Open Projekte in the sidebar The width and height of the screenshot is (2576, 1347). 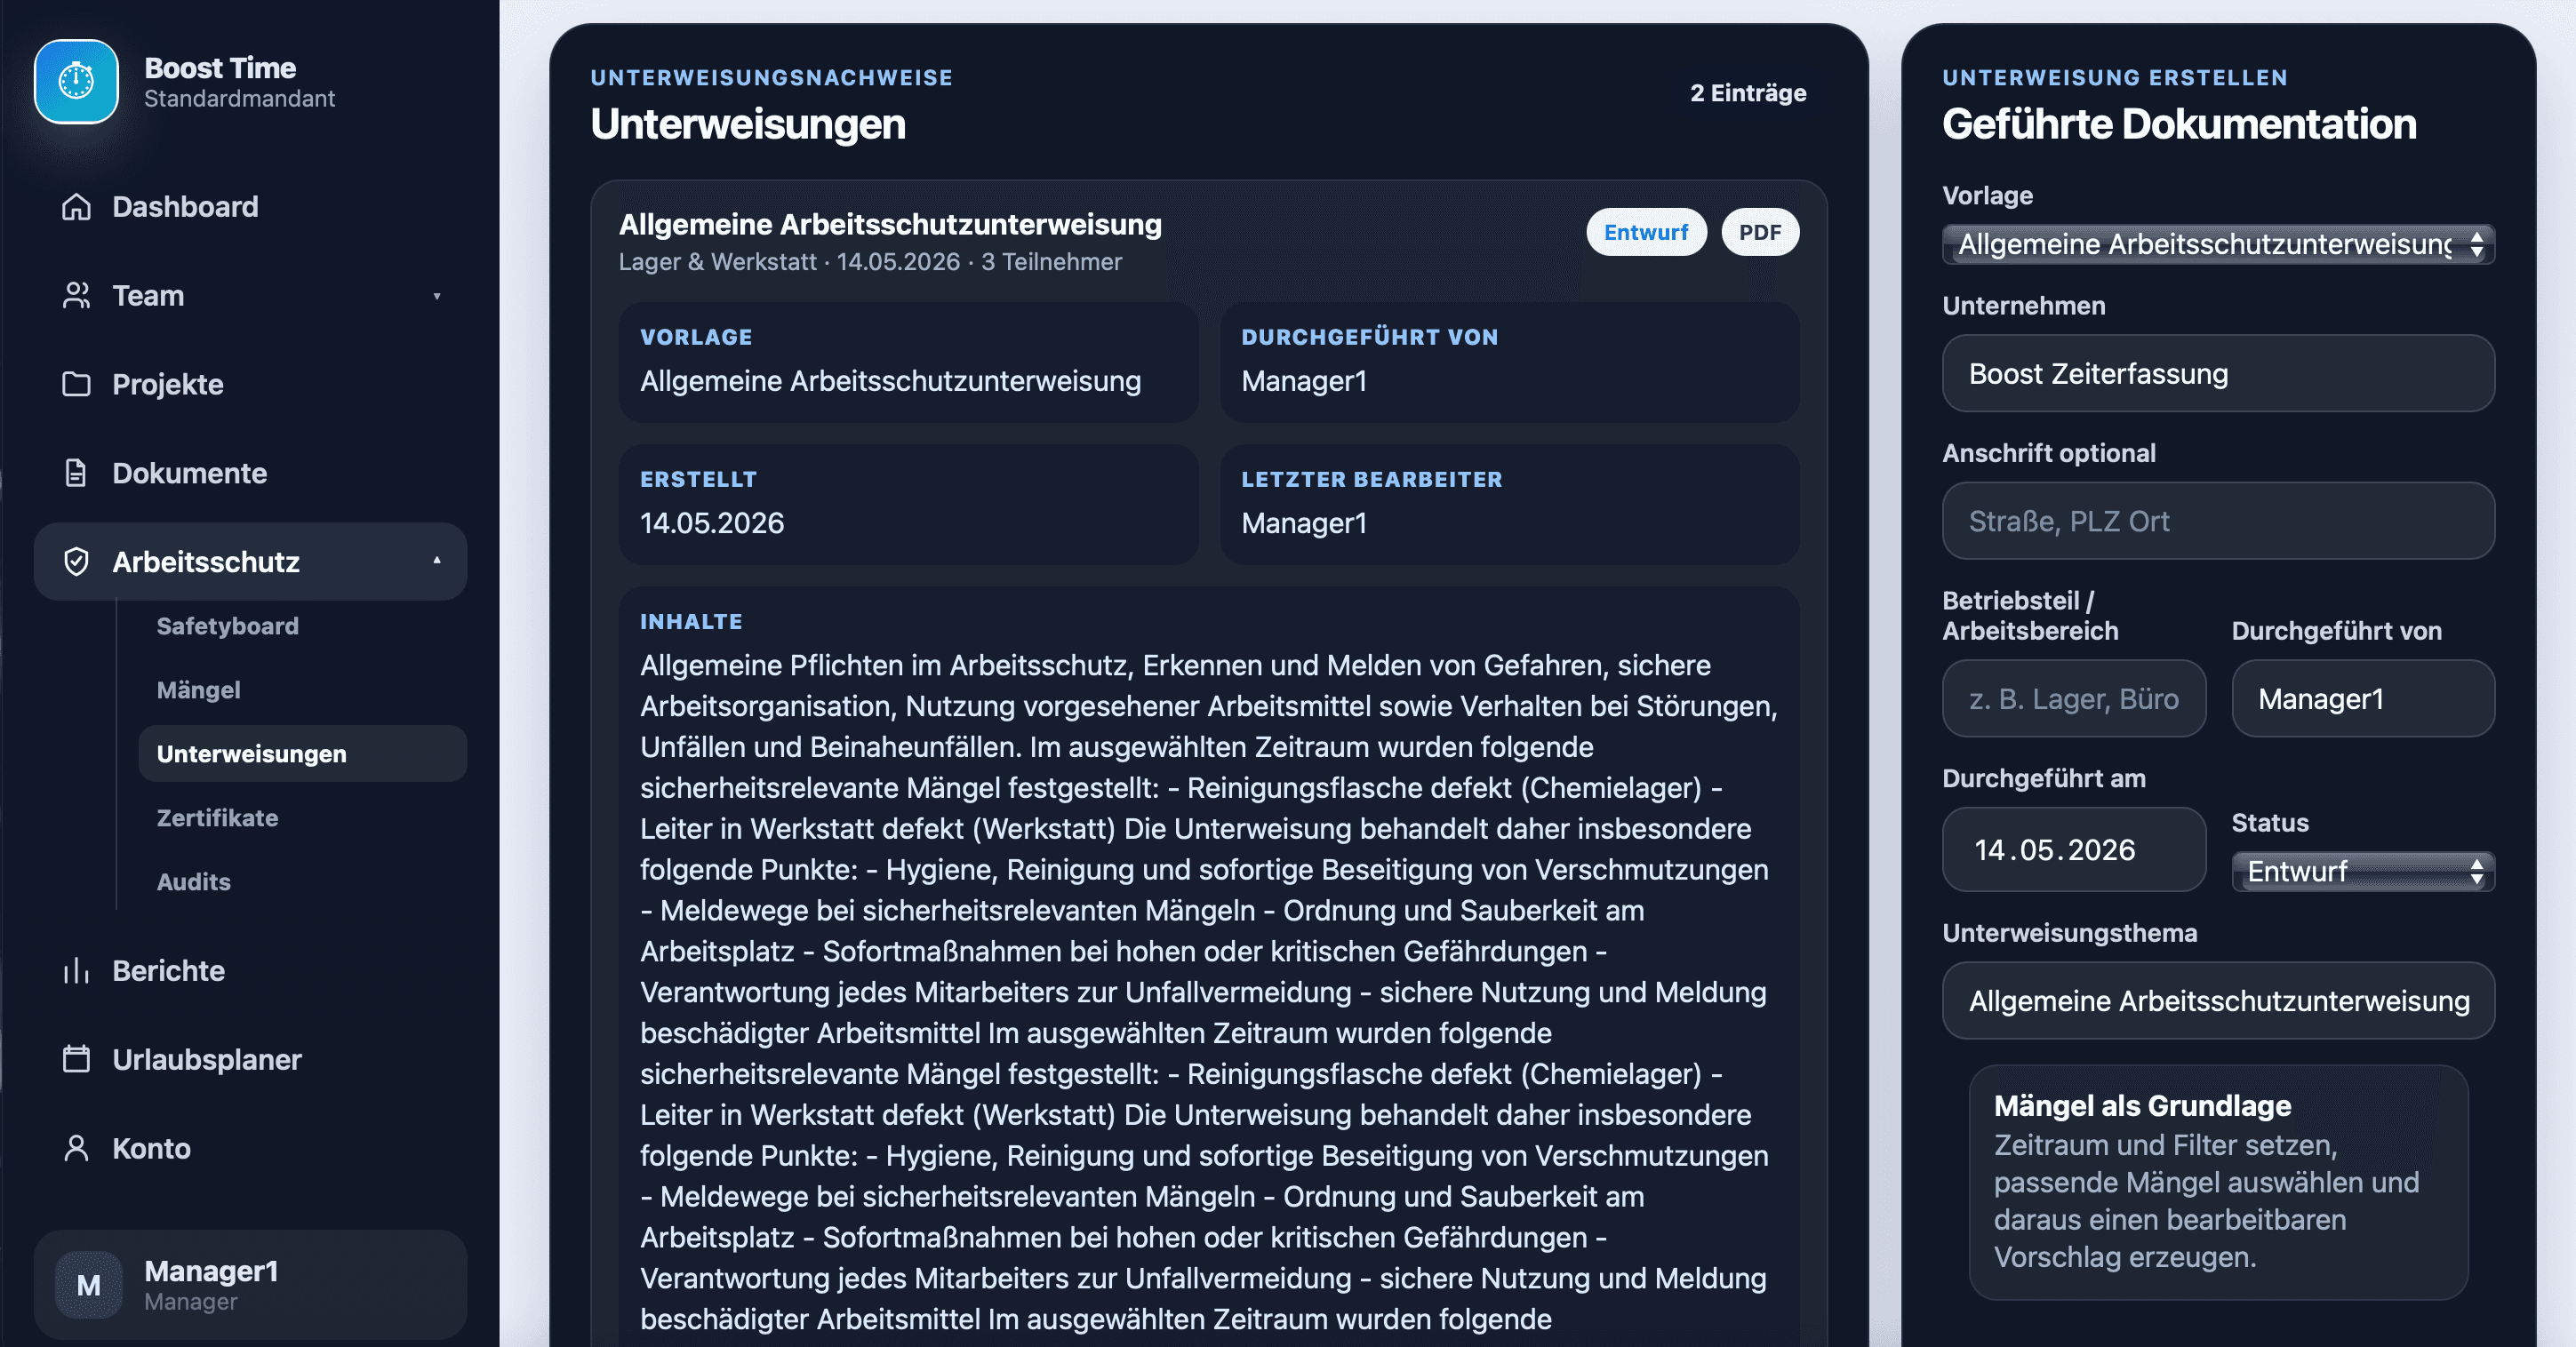point(250,385)
